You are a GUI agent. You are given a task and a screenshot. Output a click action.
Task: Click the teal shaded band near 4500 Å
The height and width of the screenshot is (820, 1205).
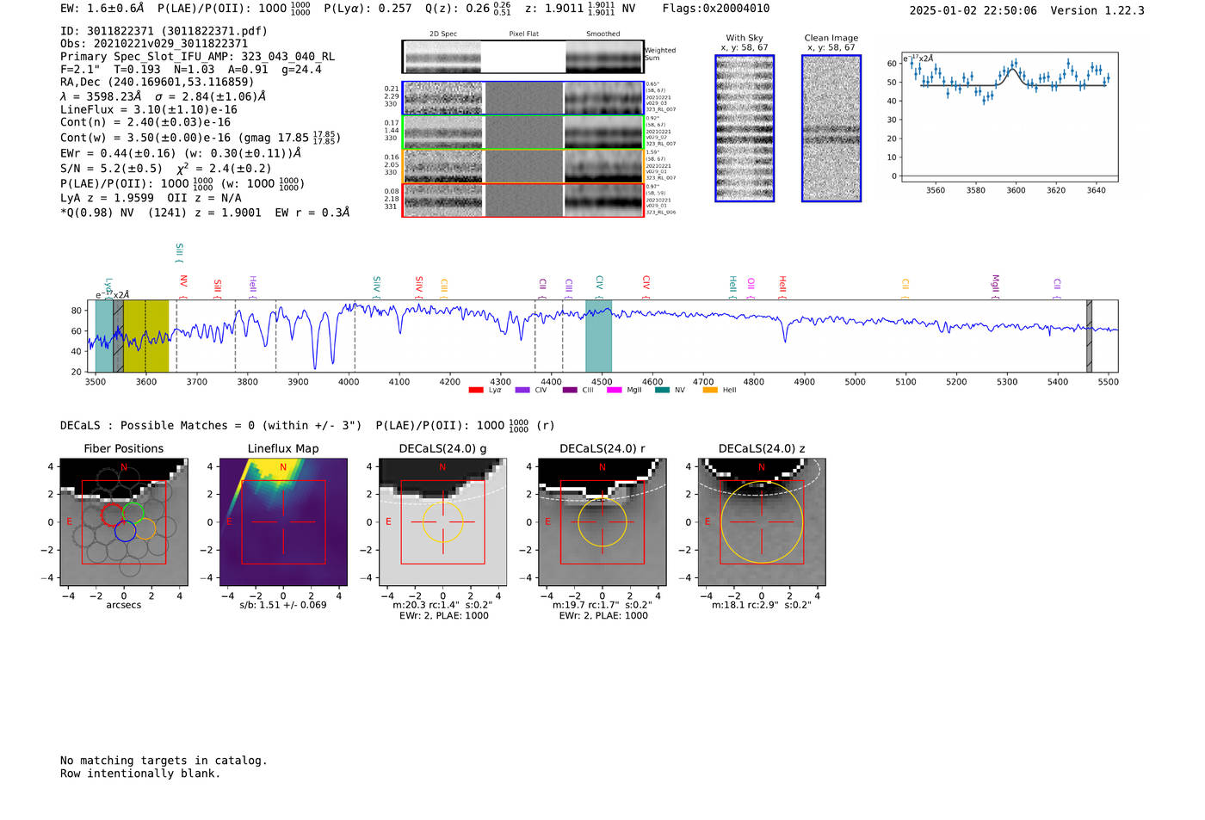coord(598,336)
